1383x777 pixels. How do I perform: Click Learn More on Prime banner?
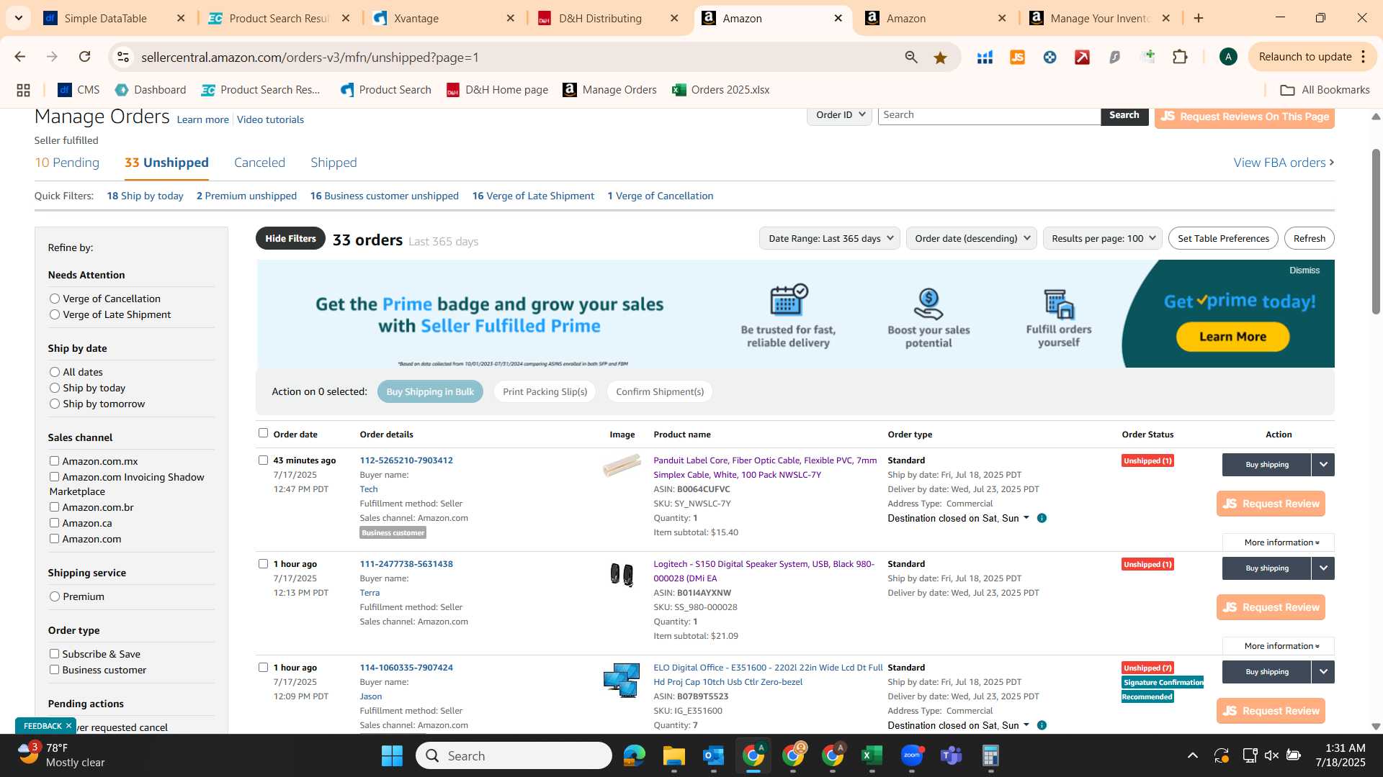pos(1232,337)
